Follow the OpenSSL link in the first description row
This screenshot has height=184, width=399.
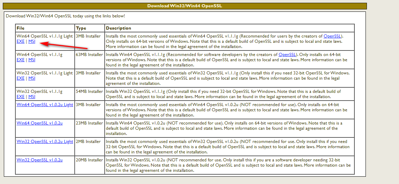pos(332,36)
